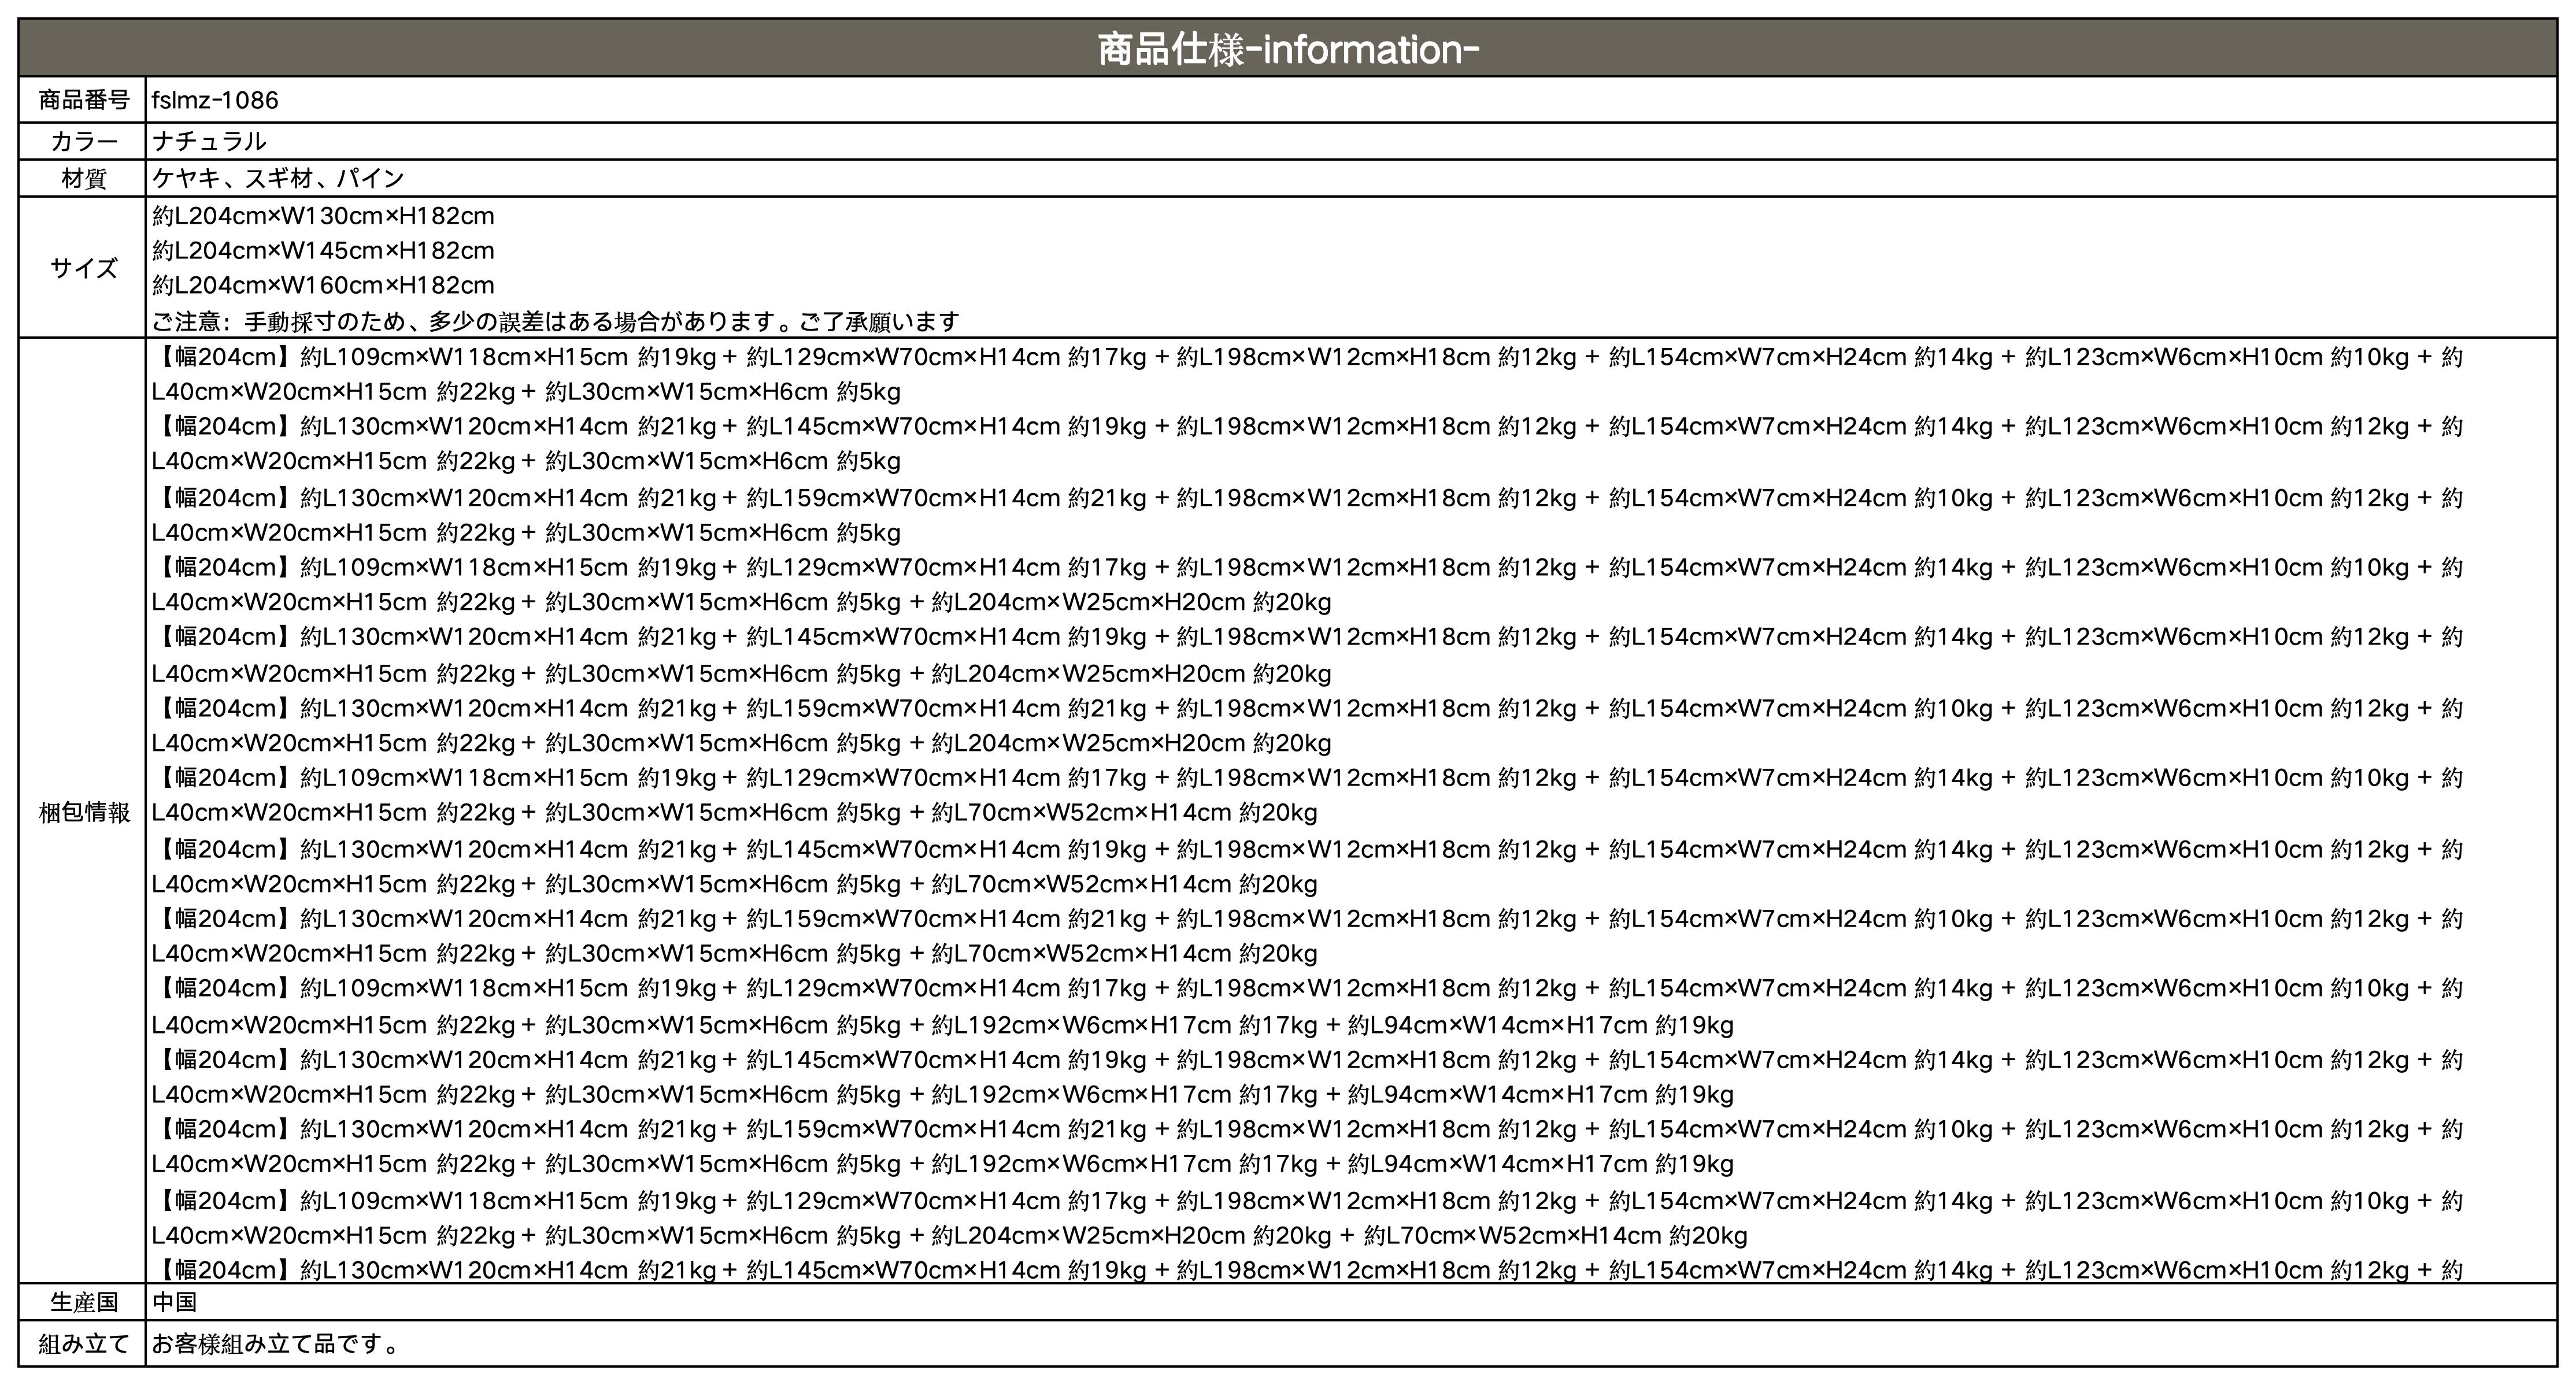The width and height of the screenshot is (2576, 1385).
Task: Click the product number fslmz-1086
Action: click(x=215, y=100)
